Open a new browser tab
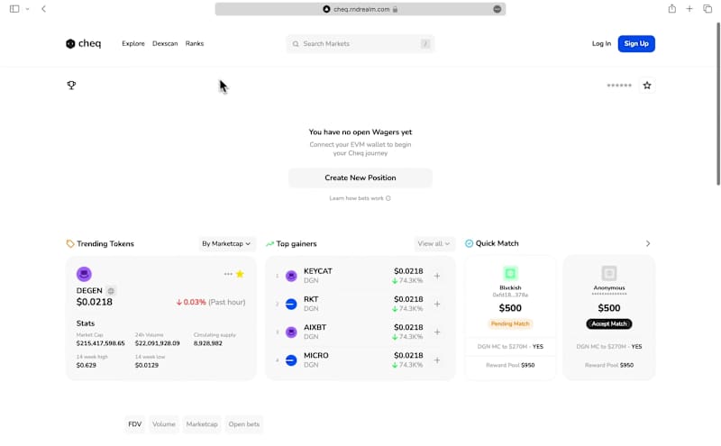 pos(689,9)
